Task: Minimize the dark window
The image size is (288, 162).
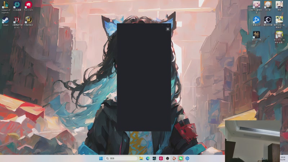Action: pyautogui.click(x=162, y=25)
